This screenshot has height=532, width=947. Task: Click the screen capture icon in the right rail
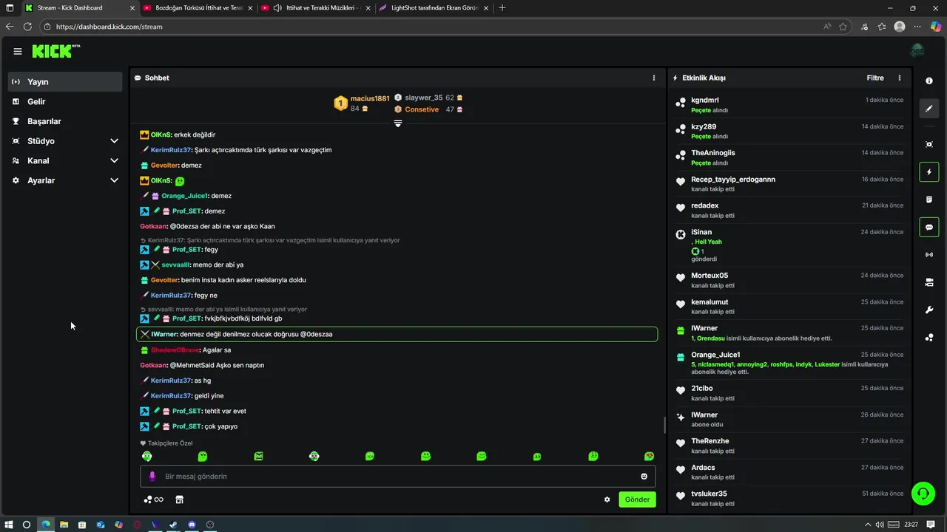point(929,144)
